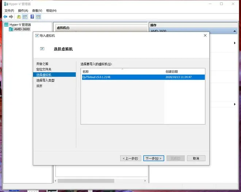Maximize the Hyper-V Manager window
This screenshot has width=241, height=192.
point(222,4)
